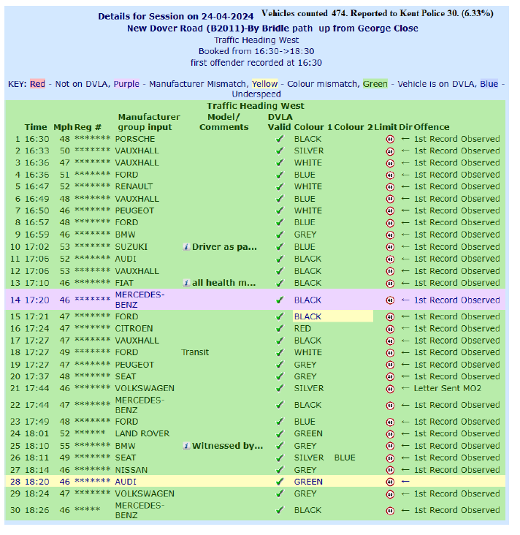Click the 'Transit' model text in row 18
Viewport: 520px width, 535px height.
[x=195, y=352]
